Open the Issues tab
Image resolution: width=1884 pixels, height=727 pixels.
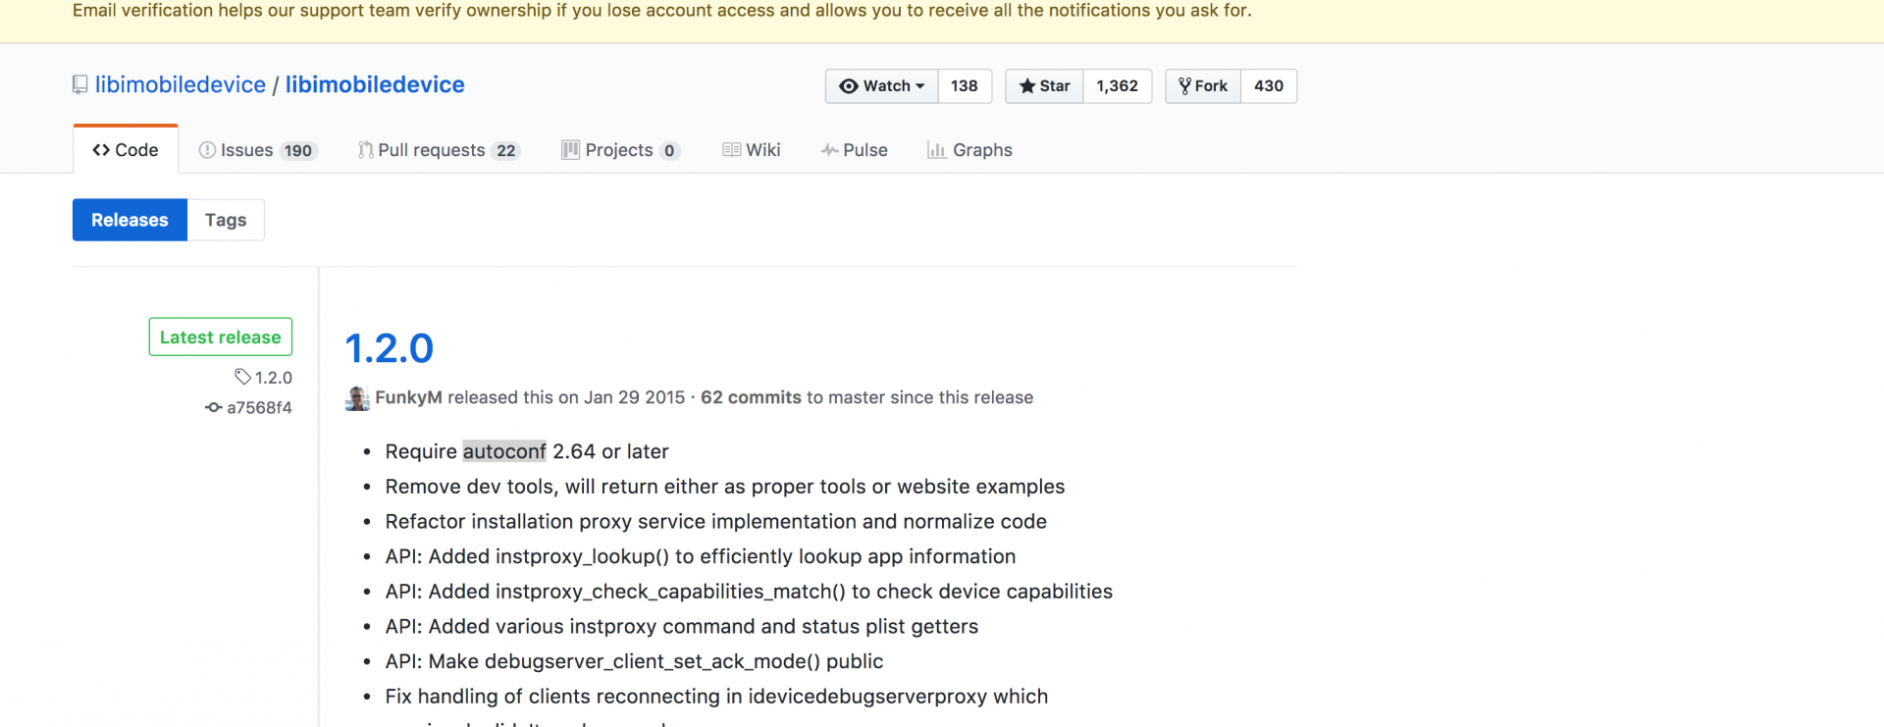pos(257,150)
